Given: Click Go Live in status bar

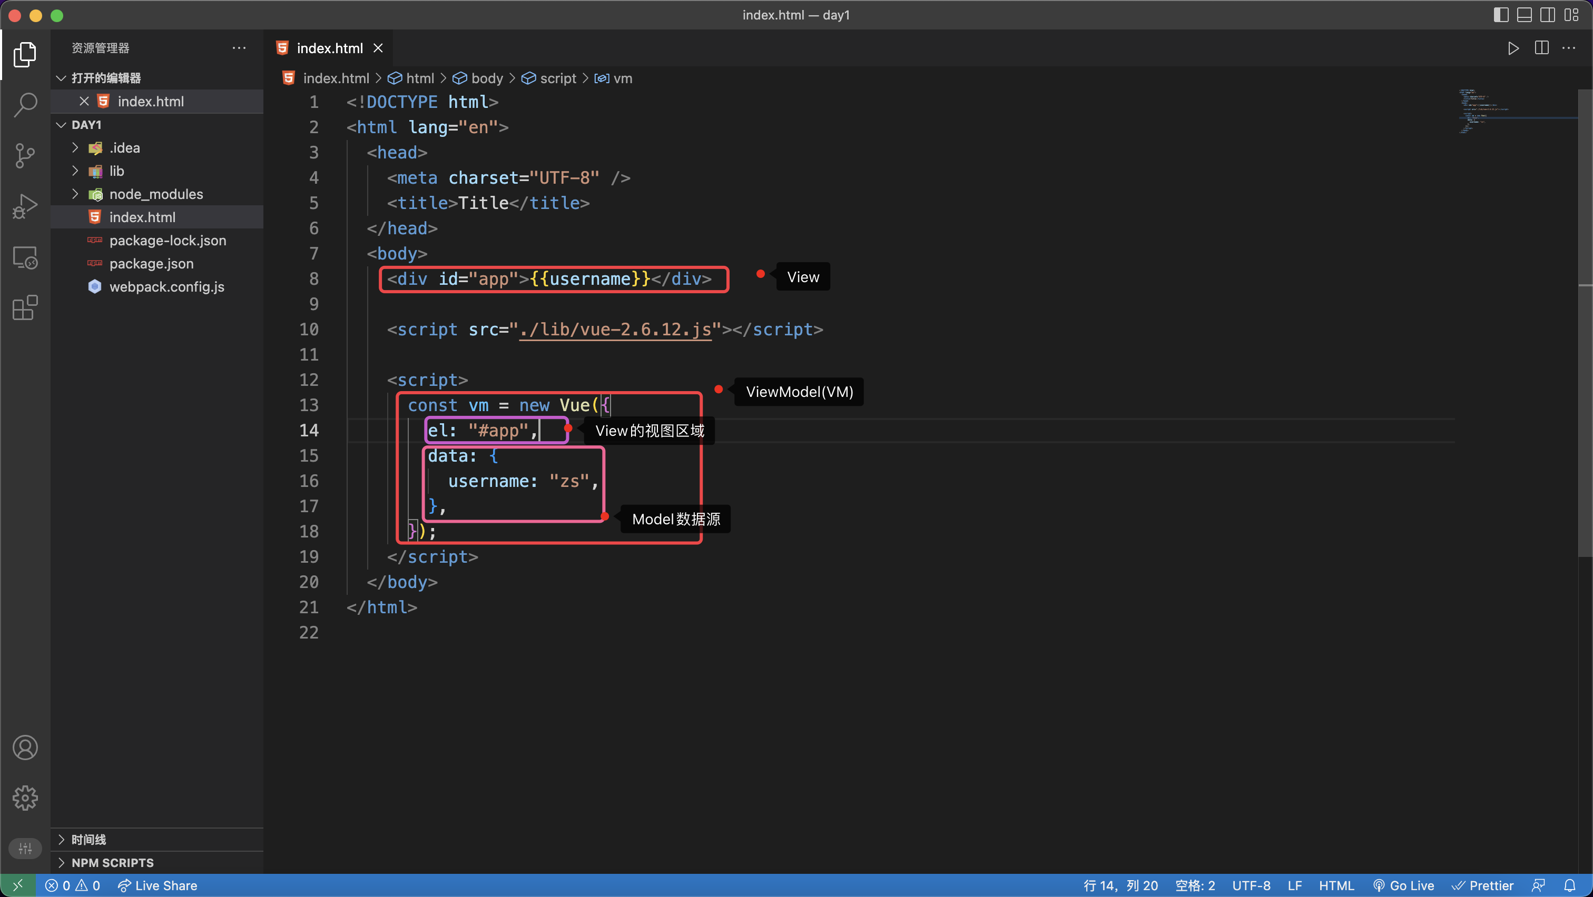Looking at the screenshot, I should pyautogui.click(x=1404, y=885).
